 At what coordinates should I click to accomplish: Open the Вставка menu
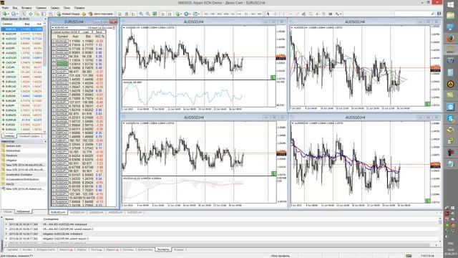(x=26, y=8)
